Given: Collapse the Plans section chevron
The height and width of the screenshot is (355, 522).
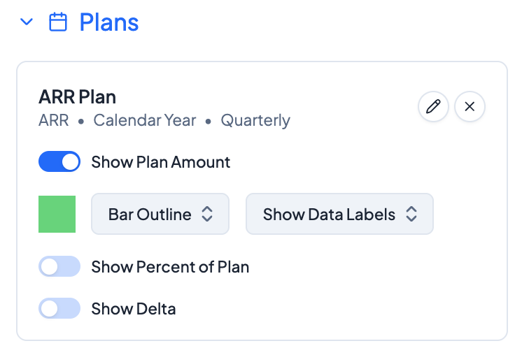Looking at the screenshot, I should (x=27, y=22).
